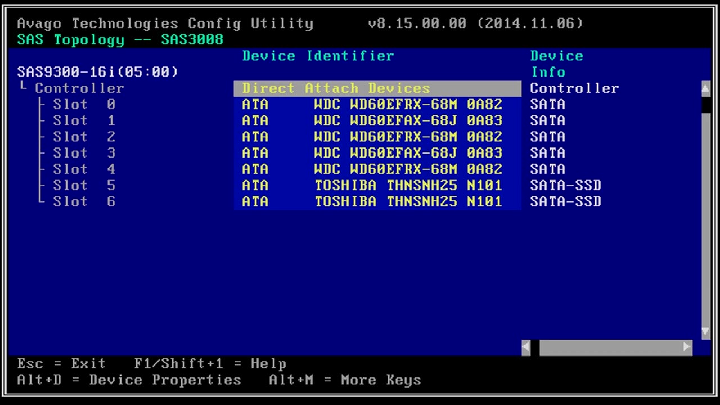This screenshot has width=720, height=405.
Task: Click the vertical scrollbar track
Action: point(706,218)
